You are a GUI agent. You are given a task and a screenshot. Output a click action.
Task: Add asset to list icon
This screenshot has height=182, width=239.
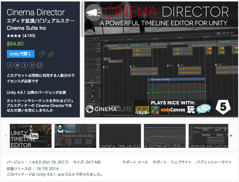[51, 54]
